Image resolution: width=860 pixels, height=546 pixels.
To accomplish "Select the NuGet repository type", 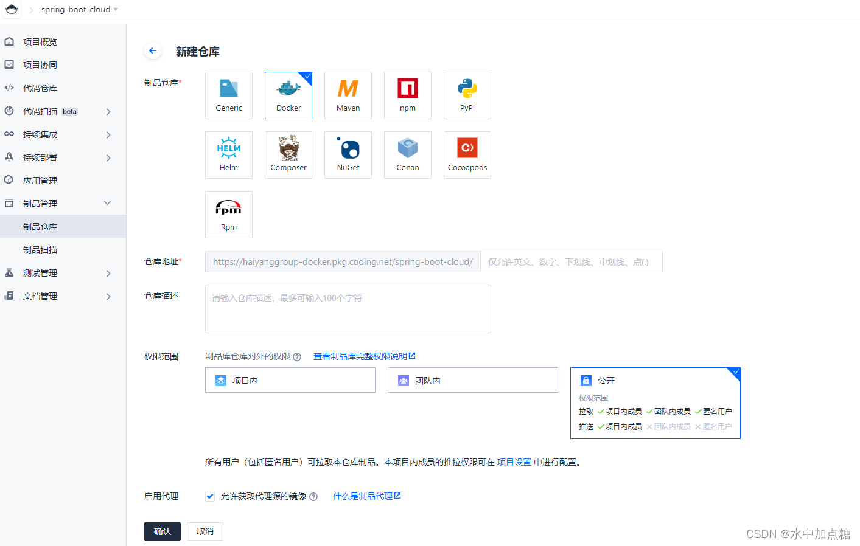I will [348, 155].
